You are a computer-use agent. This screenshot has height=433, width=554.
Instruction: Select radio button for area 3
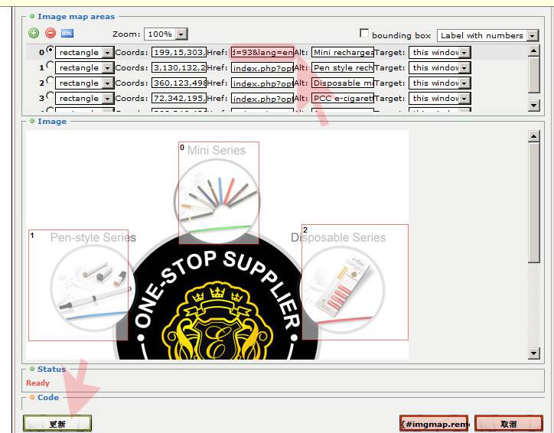[51, 96]
